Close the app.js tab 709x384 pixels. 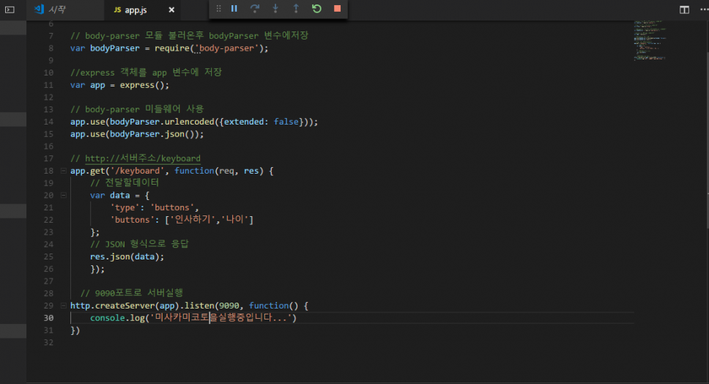[171, 10]
